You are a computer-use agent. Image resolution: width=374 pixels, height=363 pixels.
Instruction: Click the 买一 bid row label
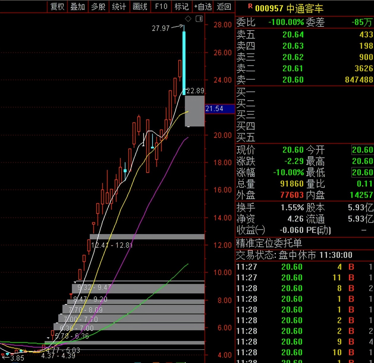[246, 93]
